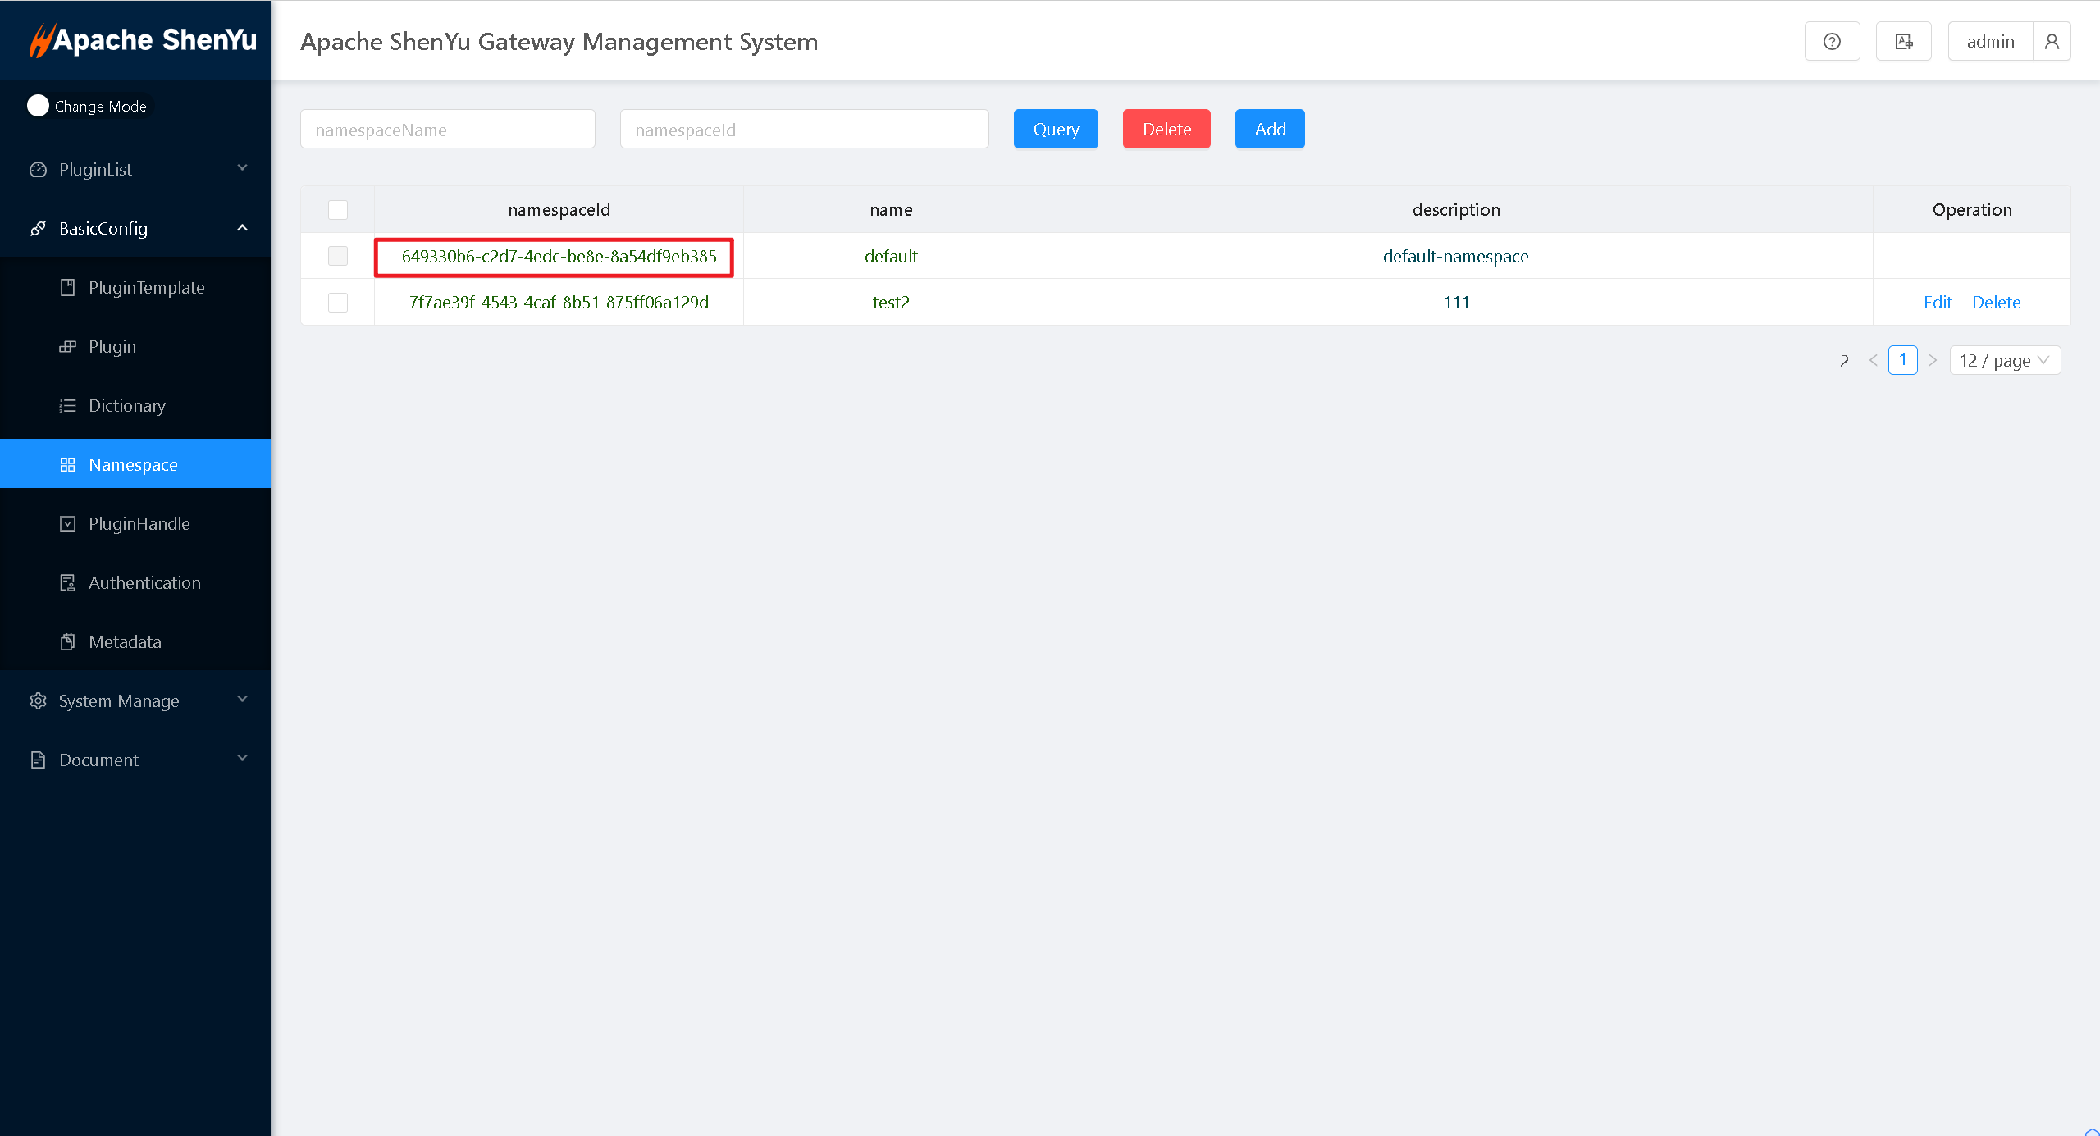Image resolution: width=2100 pixels, height=1136 pixels.
Task: Check the select-all header checkbox
Action: point(338,210)
